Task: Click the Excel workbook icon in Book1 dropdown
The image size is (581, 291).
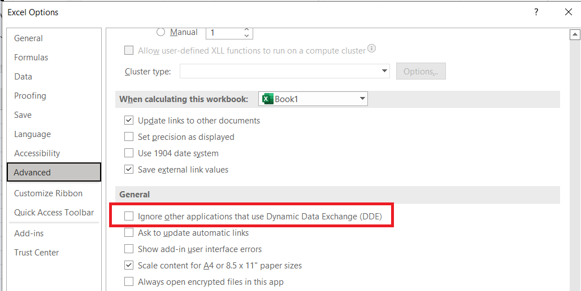Action: coord(267,99)
